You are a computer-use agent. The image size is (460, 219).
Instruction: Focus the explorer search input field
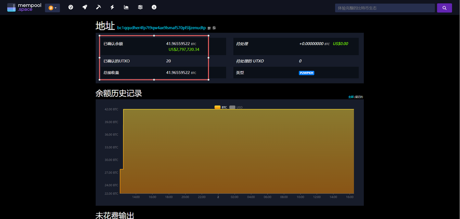coord(384,8)
